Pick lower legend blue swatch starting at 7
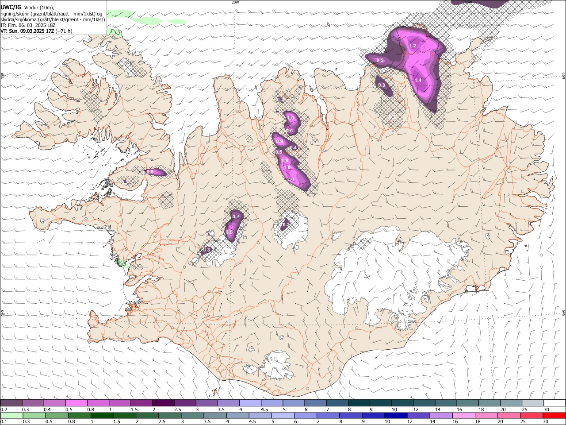 click(328, 415)
